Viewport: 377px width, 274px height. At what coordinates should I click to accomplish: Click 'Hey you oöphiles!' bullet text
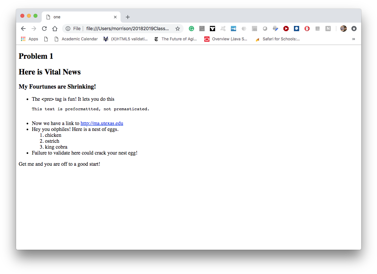point(75,129)
